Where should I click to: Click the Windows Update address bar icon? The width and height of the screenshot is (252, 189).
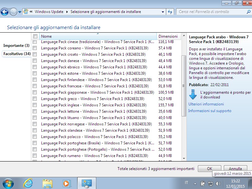tap(26, 12)
